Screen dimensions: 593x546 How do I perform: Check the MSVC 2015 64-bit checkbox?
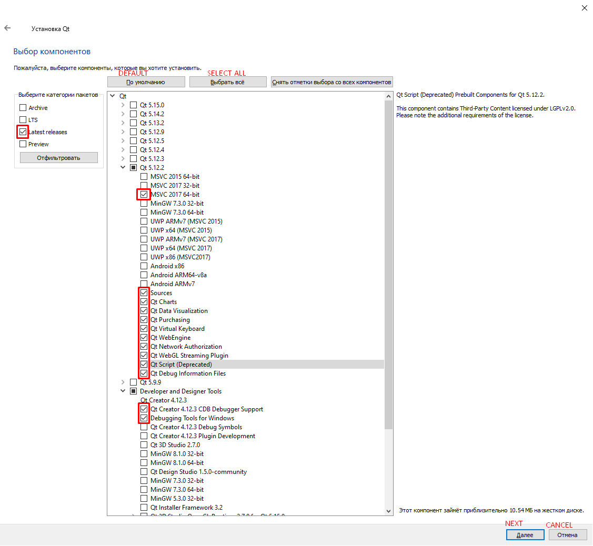coord(144,177)
